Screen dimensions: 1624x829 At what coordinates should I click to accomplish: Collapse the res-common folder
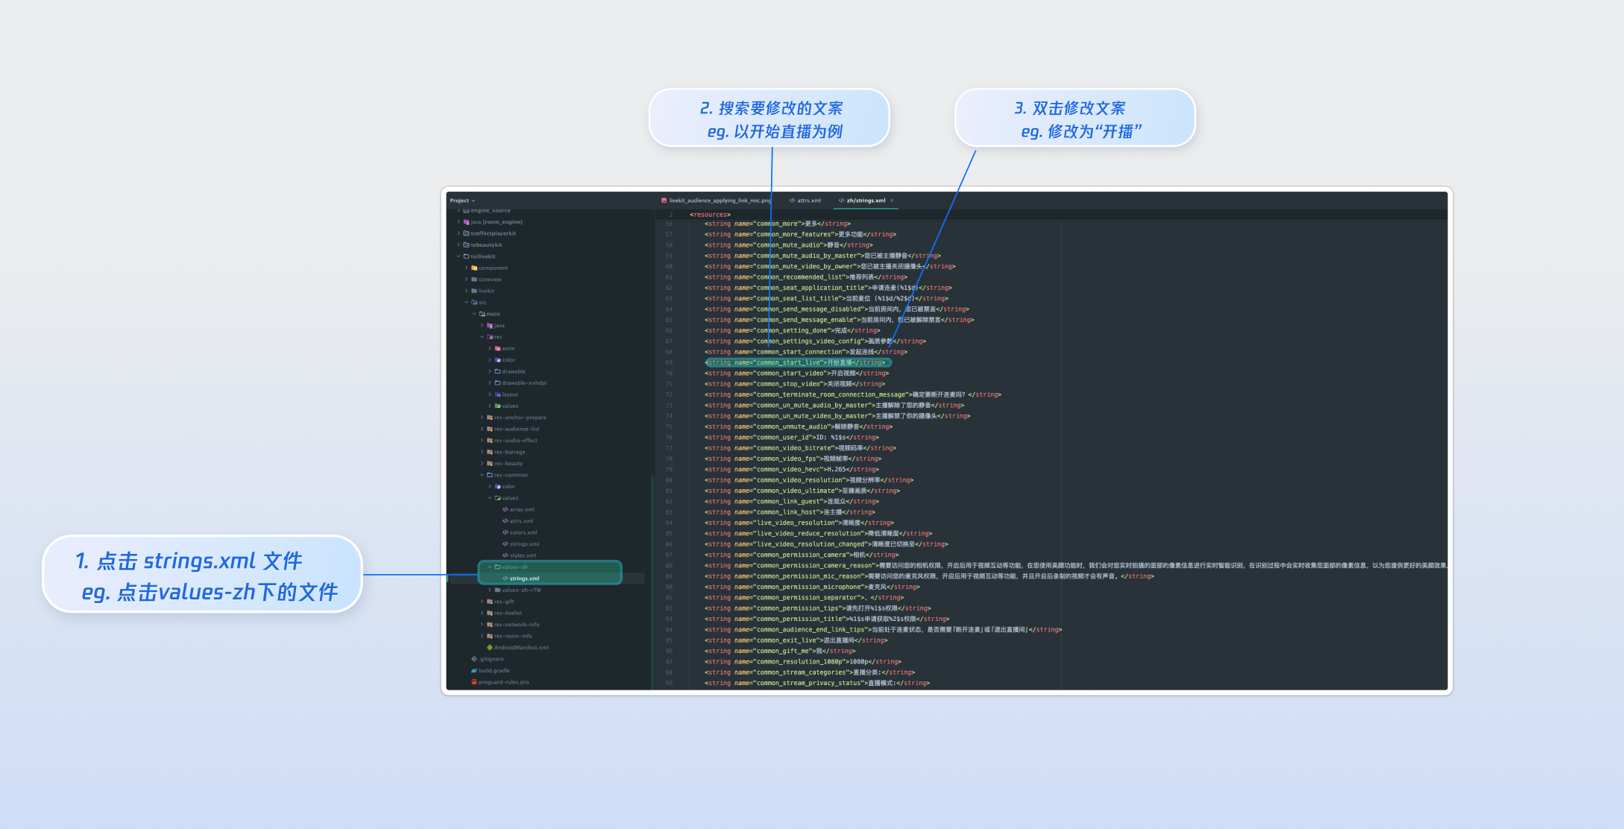[482, 475]
